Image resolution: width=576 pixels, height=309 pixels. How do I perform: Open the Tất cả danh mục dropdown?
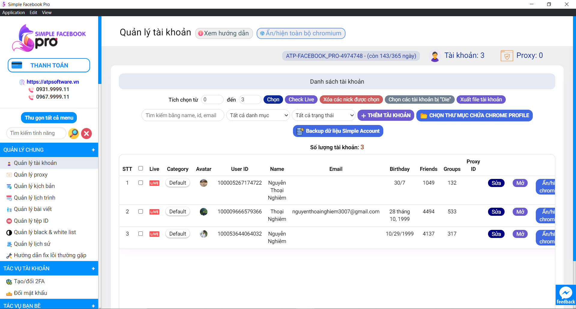click(258, 115)
